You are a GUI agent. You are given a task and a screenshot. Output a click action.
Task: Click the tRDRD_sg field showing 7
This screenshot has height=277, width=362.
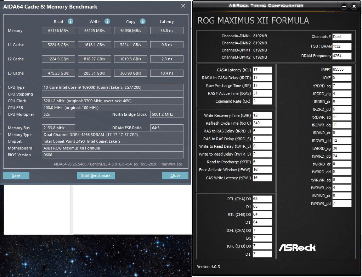pos(342,86)
